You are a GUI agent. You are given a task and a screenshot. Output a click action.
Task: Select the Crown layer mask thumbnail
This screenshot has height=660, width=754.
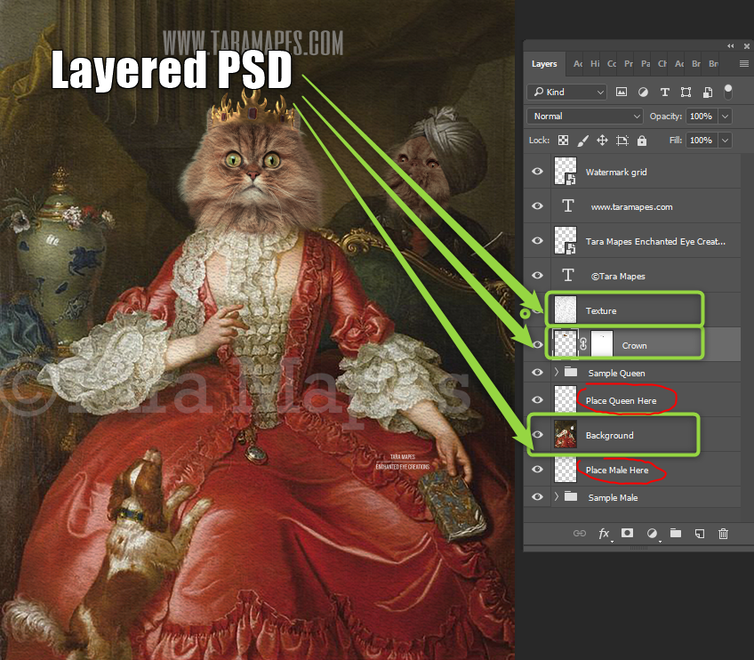(602, 344)
